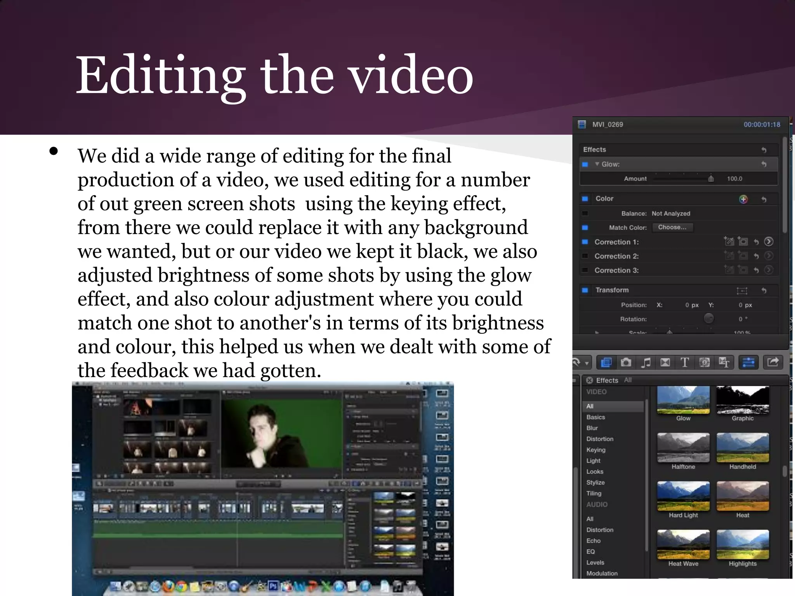Open Correction 1 Color Board arrow
795x596 pixels.
click(x=769, y=241)
